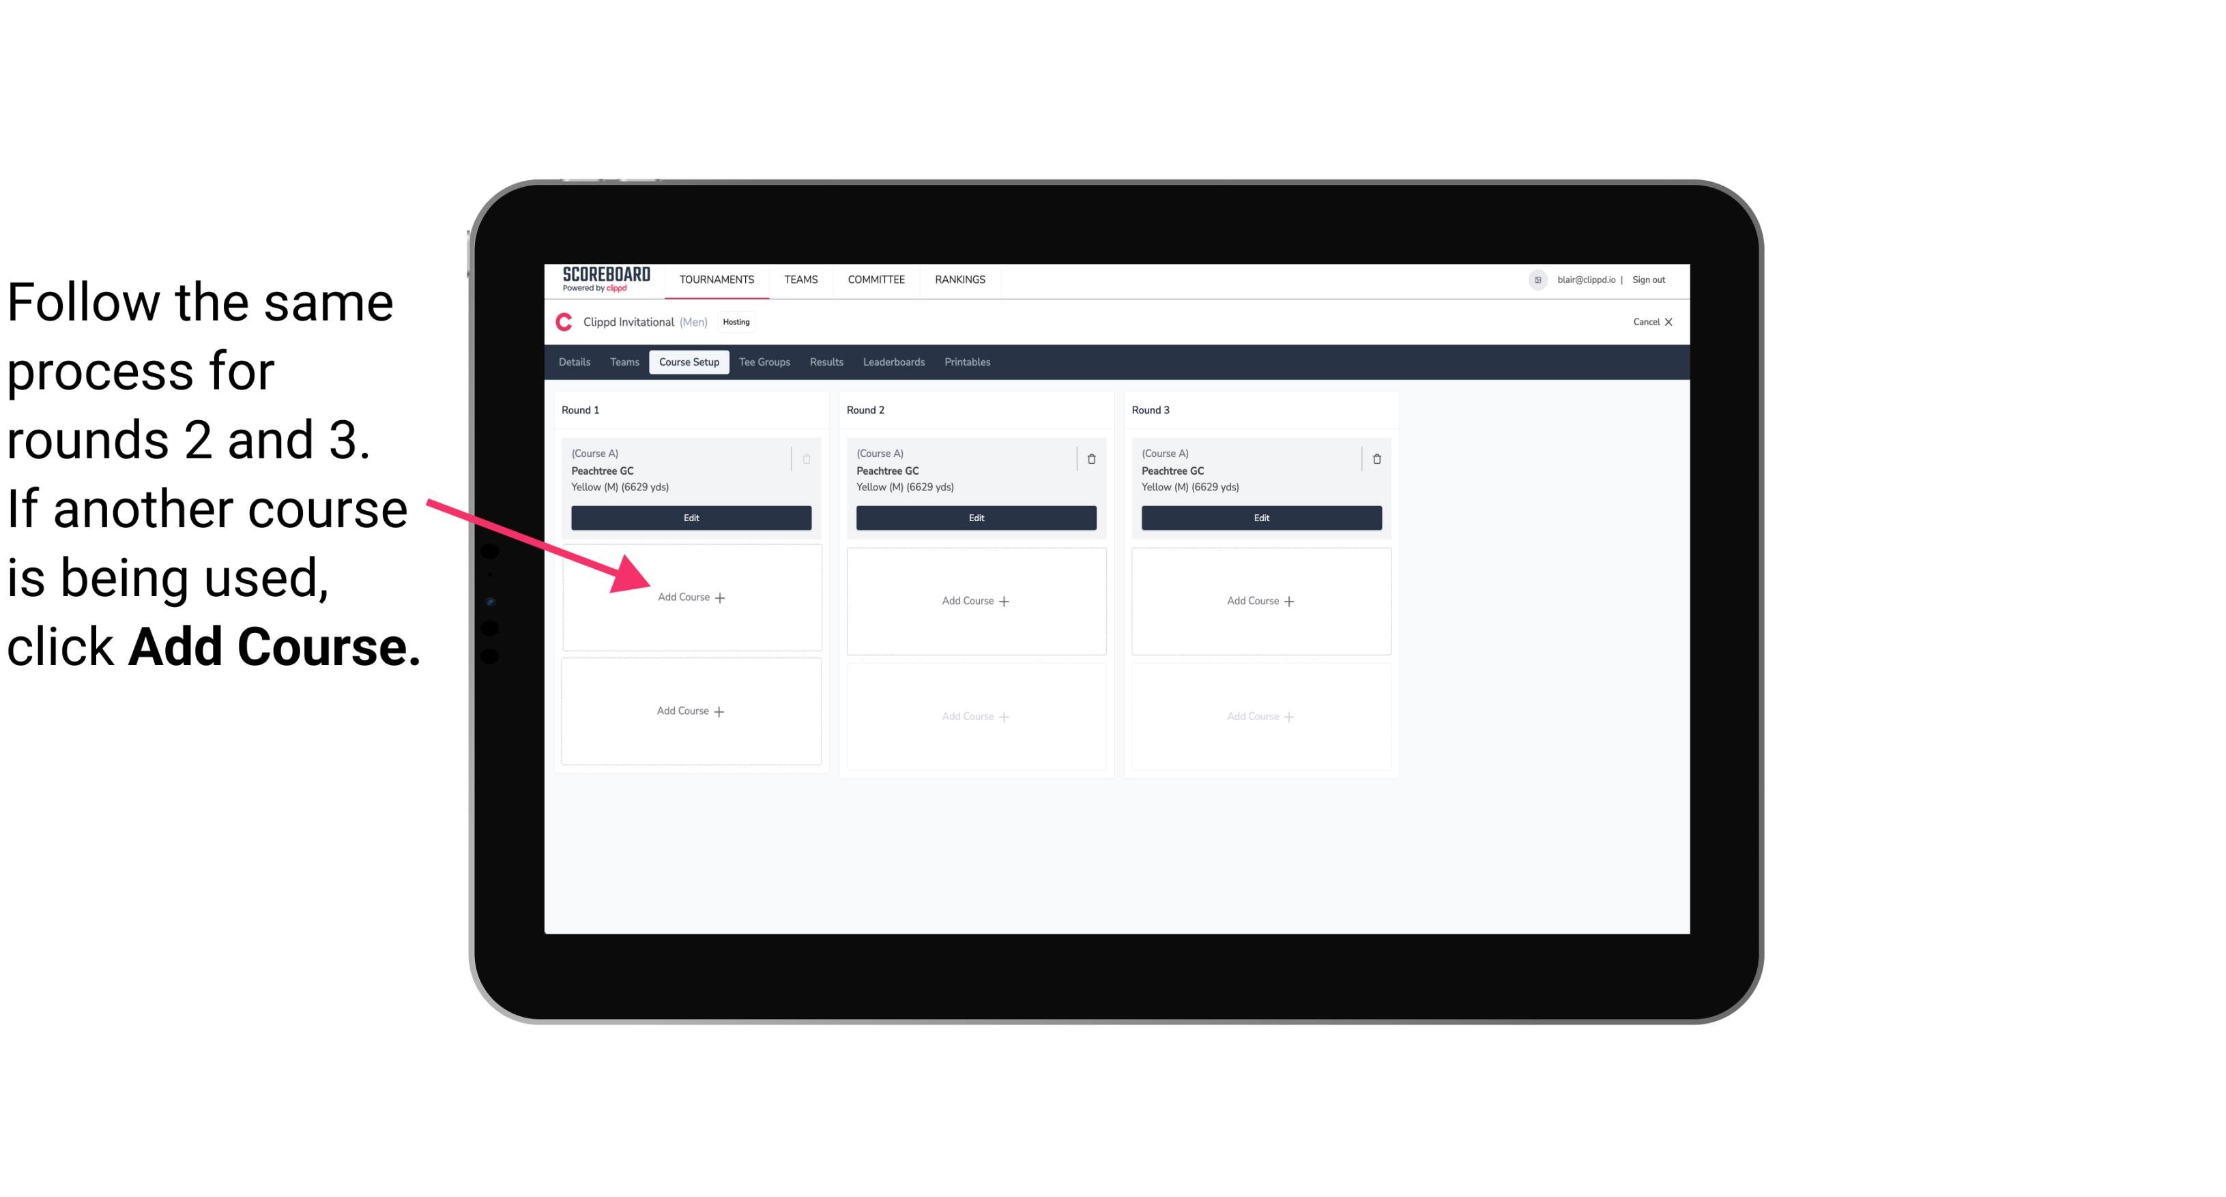Click the Course Setup tab
Image resolution: width=2226 pixels, height=1197 pixels.
(x=687, y=361)
